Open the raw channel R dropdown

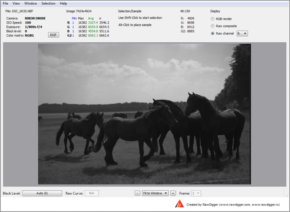click(242, 33)
